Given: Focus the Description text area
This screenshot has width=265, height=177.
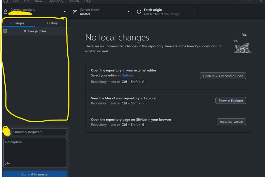Looking at the screenshot, I should 35,153.
